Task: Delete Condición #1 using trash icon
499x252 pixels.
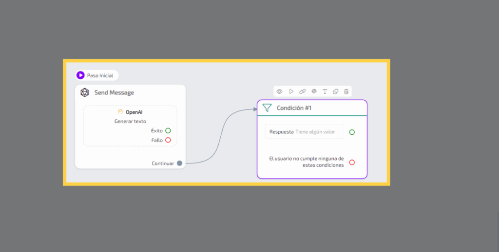Action: point(346,91)
